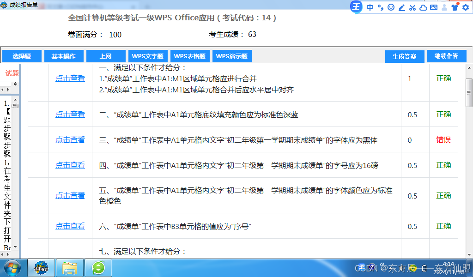The image size is (473, 277).
Task: Switch to the 选择题 tab
Action: coord(22,56)
